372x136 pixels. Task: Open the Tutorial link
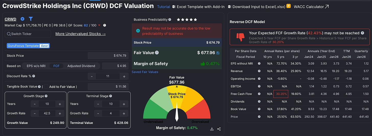click(164, 7)
